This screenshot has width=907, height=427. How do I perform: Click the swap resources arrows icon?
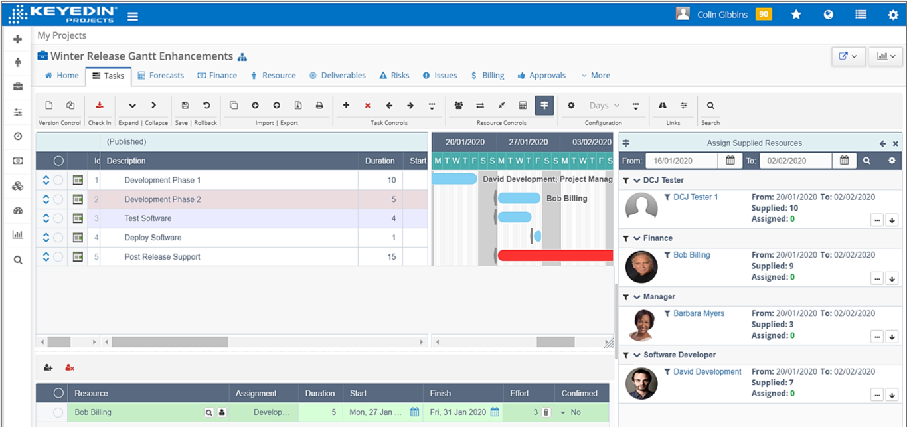coord(479,105)
